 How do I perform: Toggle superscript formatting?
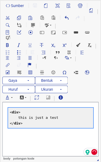point(65,45)
